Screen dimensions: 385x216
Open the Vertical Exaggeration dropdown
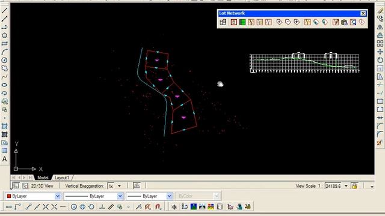[119, 186]
